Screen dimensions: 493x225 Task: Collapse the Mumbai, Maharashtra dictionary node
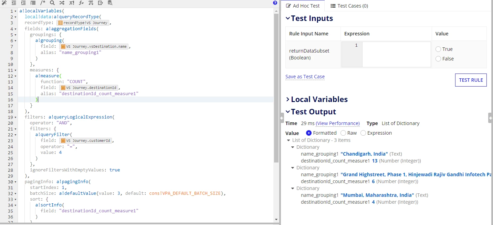[293, 188]
